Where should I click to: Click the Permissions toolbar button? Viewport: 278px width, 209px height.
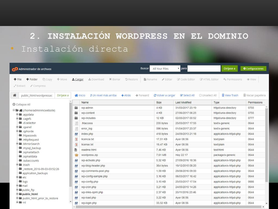click(x=233, y=79)
